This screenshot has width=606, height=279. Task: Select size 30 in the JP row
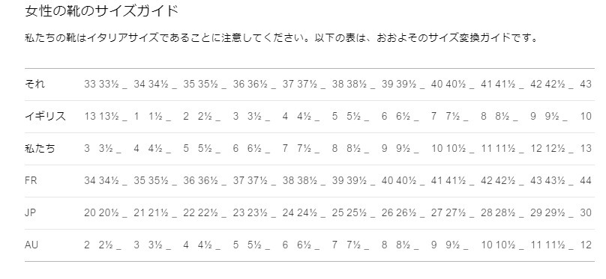(x=586, y=212)
